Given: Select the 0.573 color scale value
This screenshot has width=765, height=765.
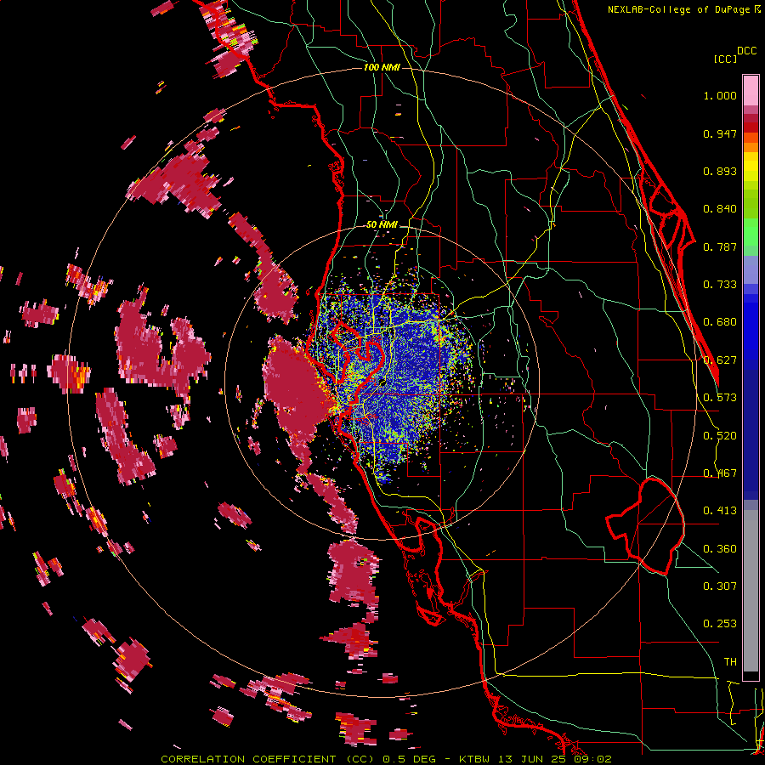Looking at the screenshot, I should 720,398.
